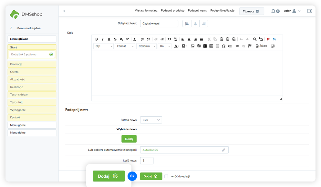Open the Podepnij produkty tab
321x187 pixels.
(172, 11)
